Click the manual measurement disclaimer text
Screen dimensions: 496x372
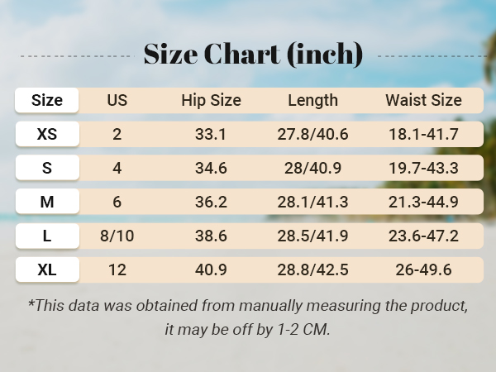[248, 317]
